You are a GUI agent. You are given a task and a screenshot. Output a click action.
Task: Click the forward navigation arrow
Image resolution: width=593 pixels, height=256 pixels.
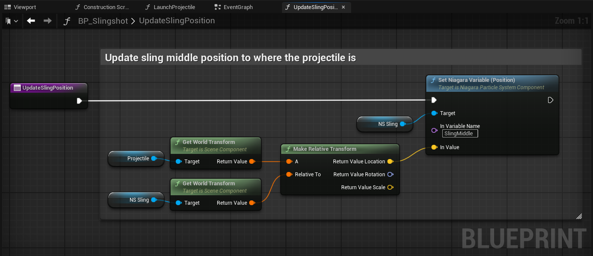(x=48, y=21)
